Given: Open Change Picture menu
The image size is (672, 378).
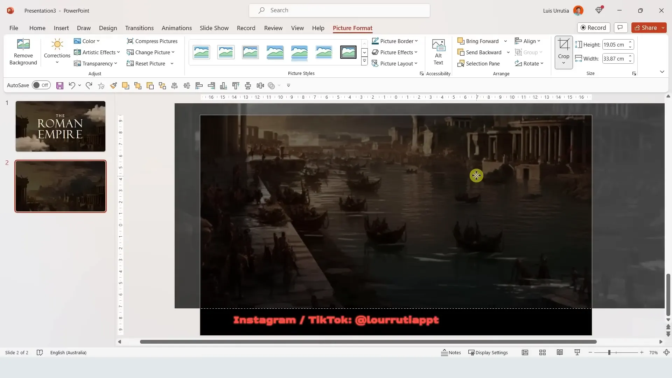Looking at the screenshot, I should click(150, 52).
